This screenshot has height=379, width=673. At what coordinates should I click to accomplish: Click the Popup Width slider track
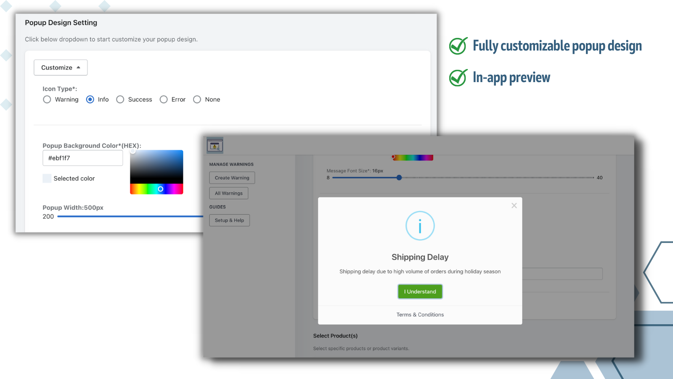126,217
